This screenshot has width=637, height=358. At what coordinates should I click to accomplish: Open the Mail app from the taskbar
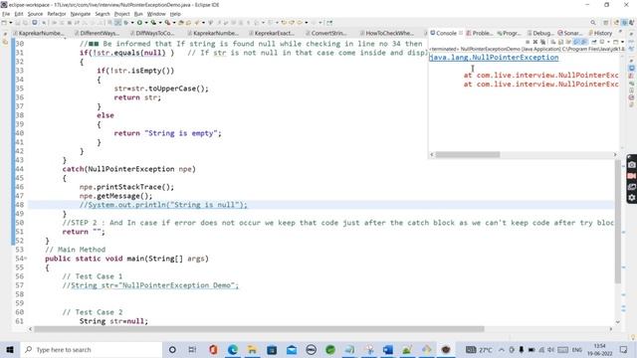point(292,349)
